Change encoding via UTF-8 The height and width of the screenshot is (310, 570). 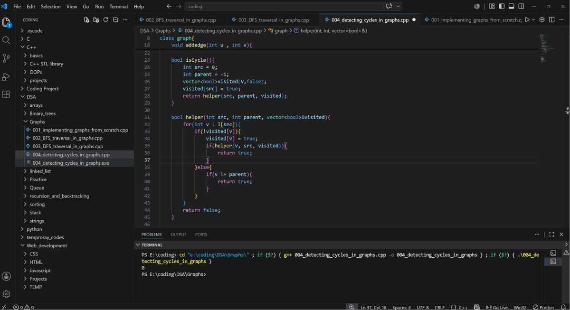click(x=423, y=307)
